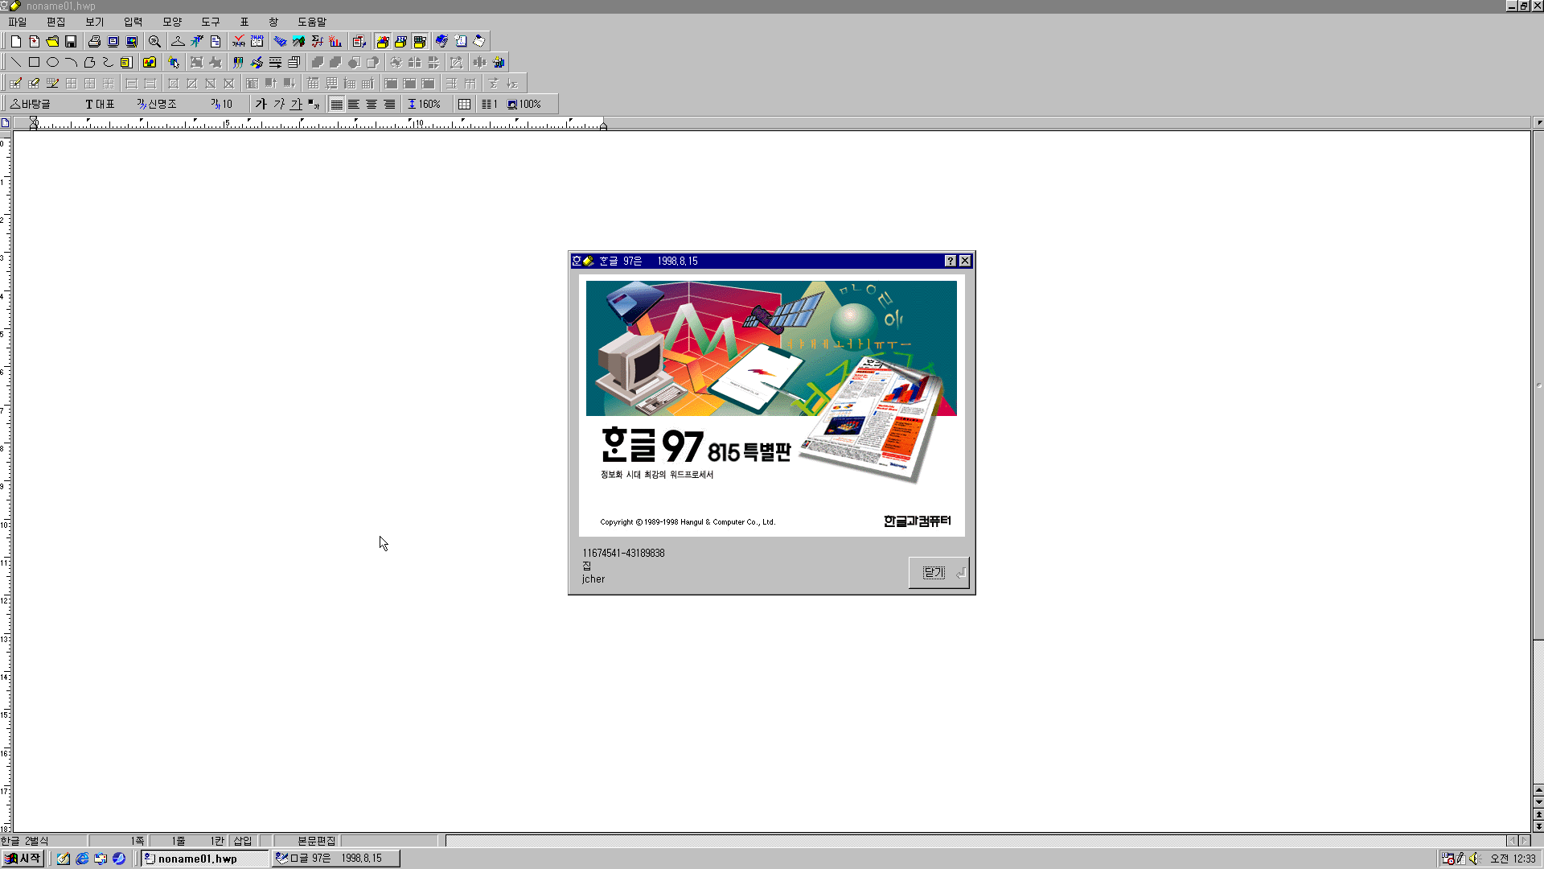Image resolution: width=1544 pixels, height=869 pixels.
Task: Click the sheet music notes icon on the drawing toolbar
Action: pos(238,62)
